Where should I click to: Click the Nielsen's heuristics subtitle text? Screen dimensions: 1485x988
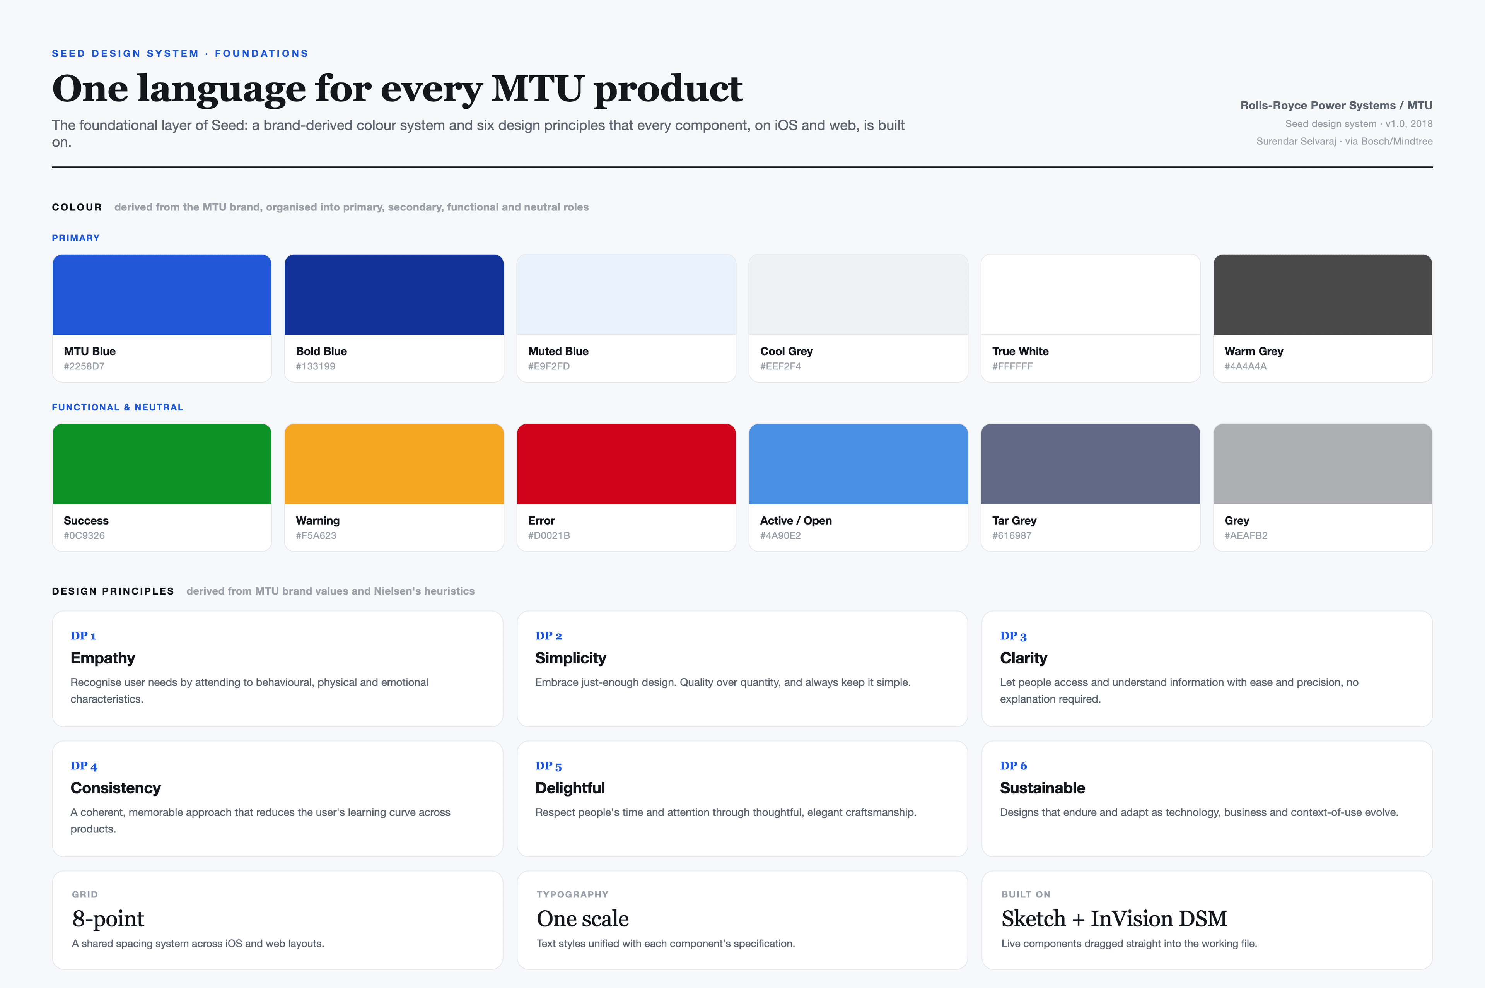point(331,591)
